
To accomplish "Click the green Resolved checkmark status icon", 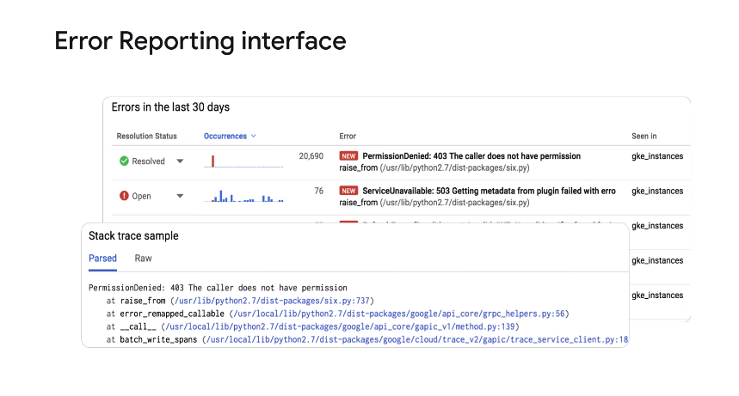I will [124, 161].
